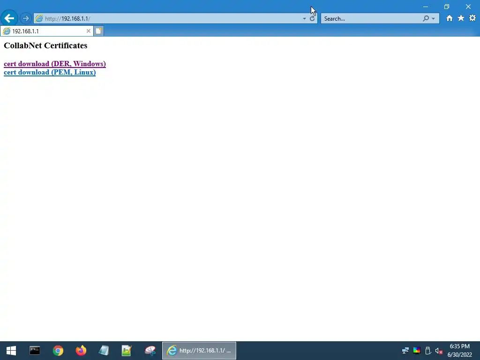480x360 pixels.
Task: Launch Command Prompt from the taskbar
Action: 35,351
